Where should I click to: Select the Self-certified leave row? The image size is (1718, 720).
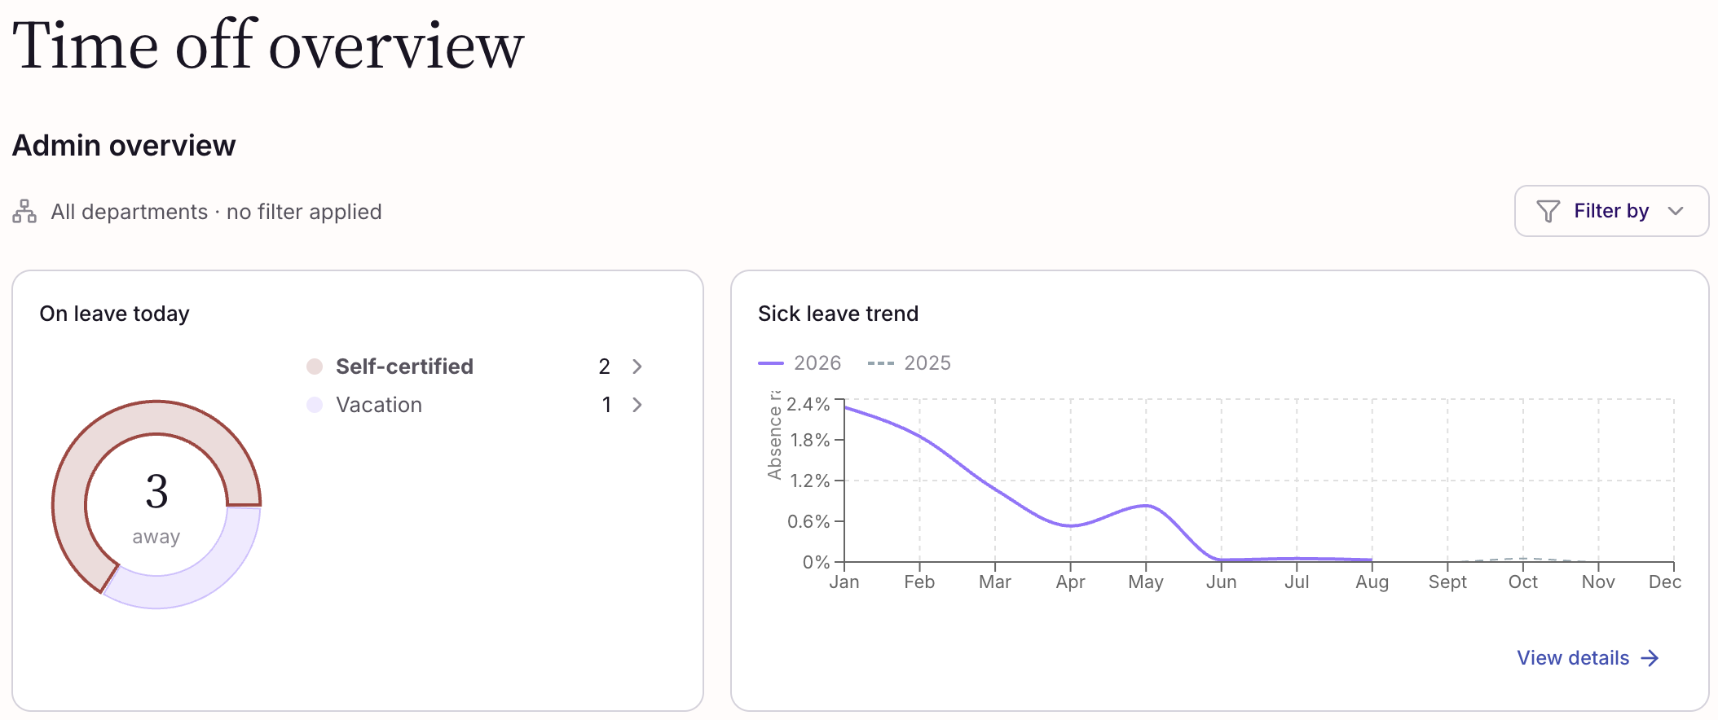(476, 367)
